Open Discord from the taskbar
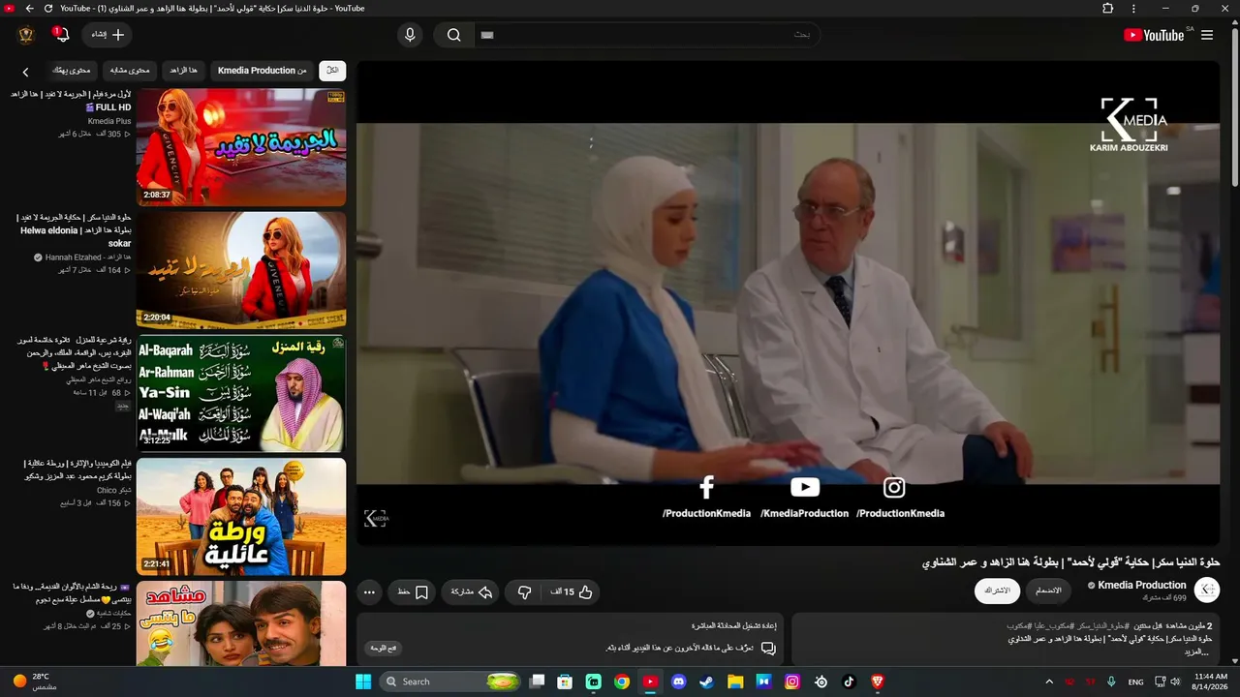This screenshot has width=1240, height=697. tap(678, 682)
